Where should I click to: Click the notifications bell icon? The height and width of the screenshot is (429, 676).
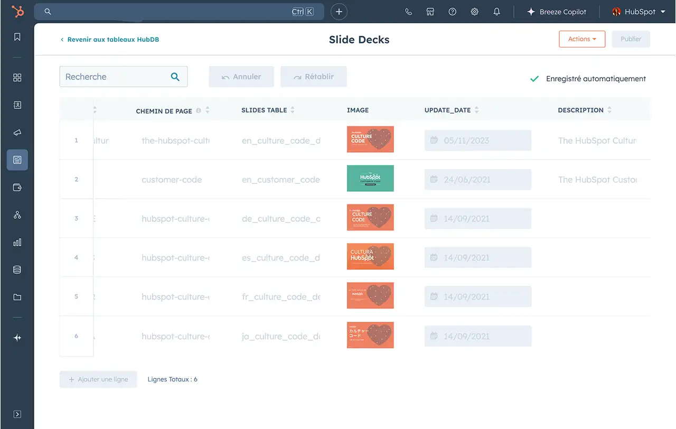(496, 12)
